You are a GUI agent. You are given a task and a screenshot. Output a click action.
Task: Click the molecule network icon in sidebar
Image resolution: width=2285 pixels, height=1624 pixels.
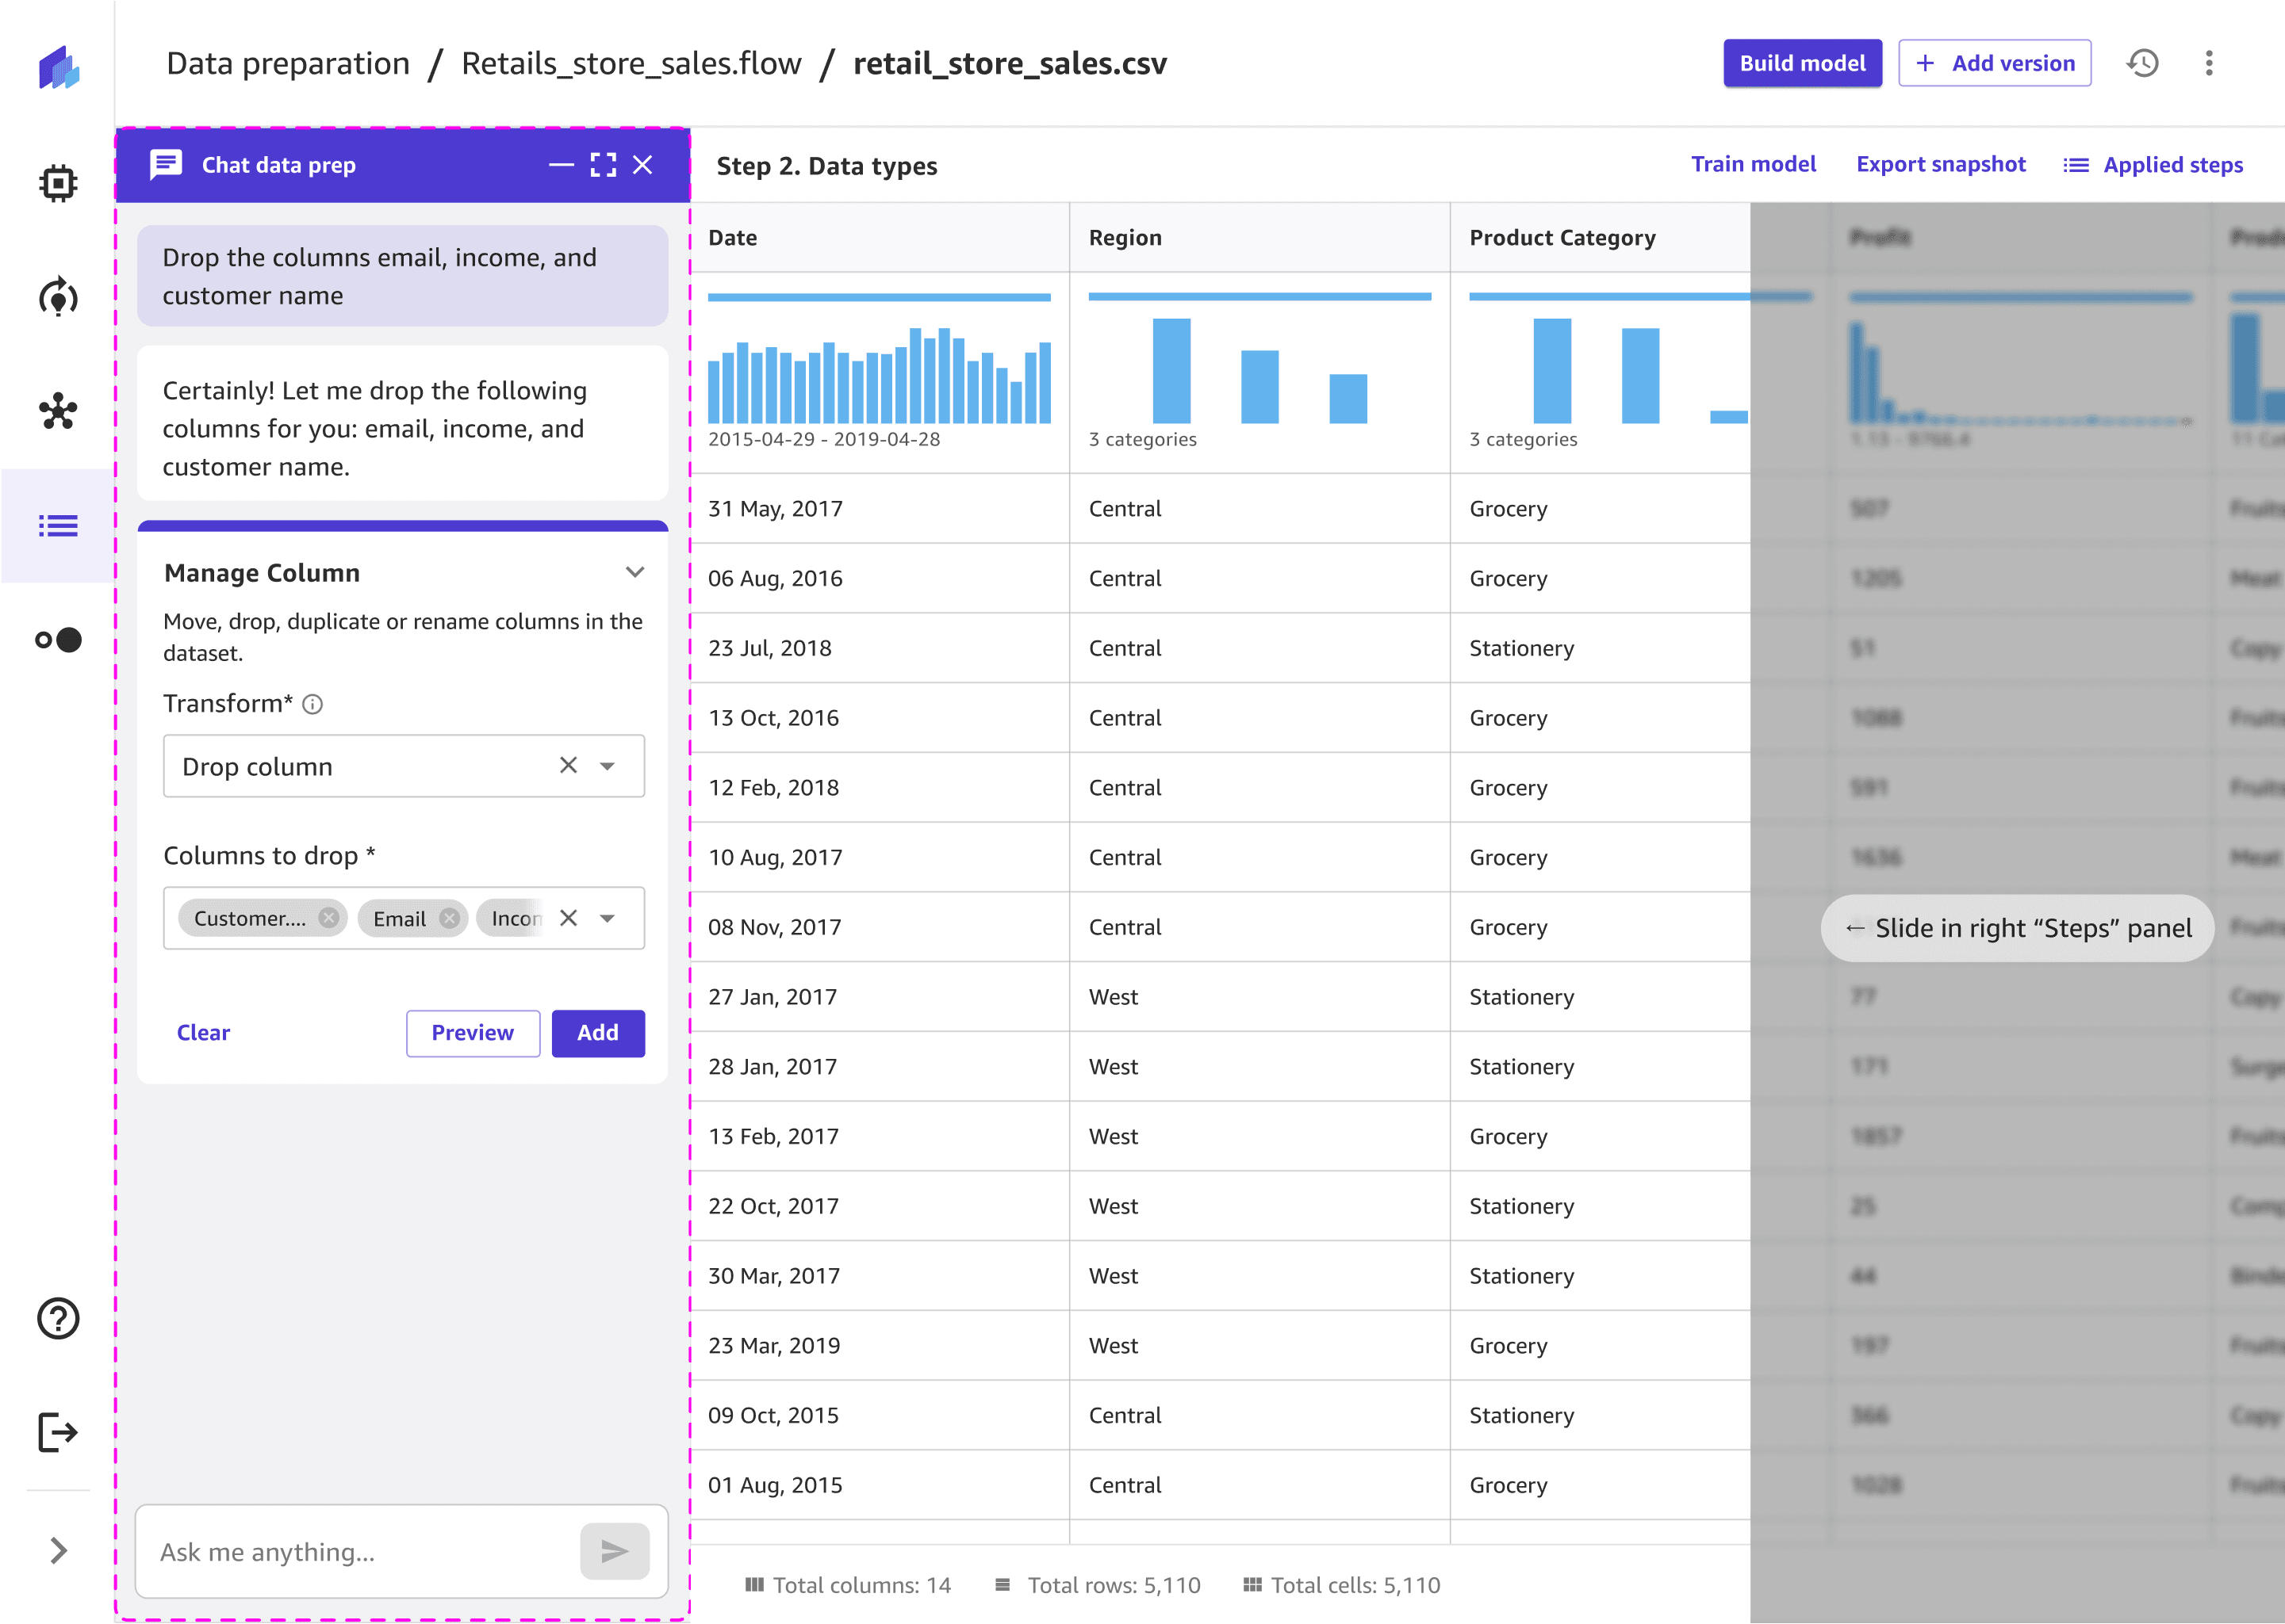[58, 411]
